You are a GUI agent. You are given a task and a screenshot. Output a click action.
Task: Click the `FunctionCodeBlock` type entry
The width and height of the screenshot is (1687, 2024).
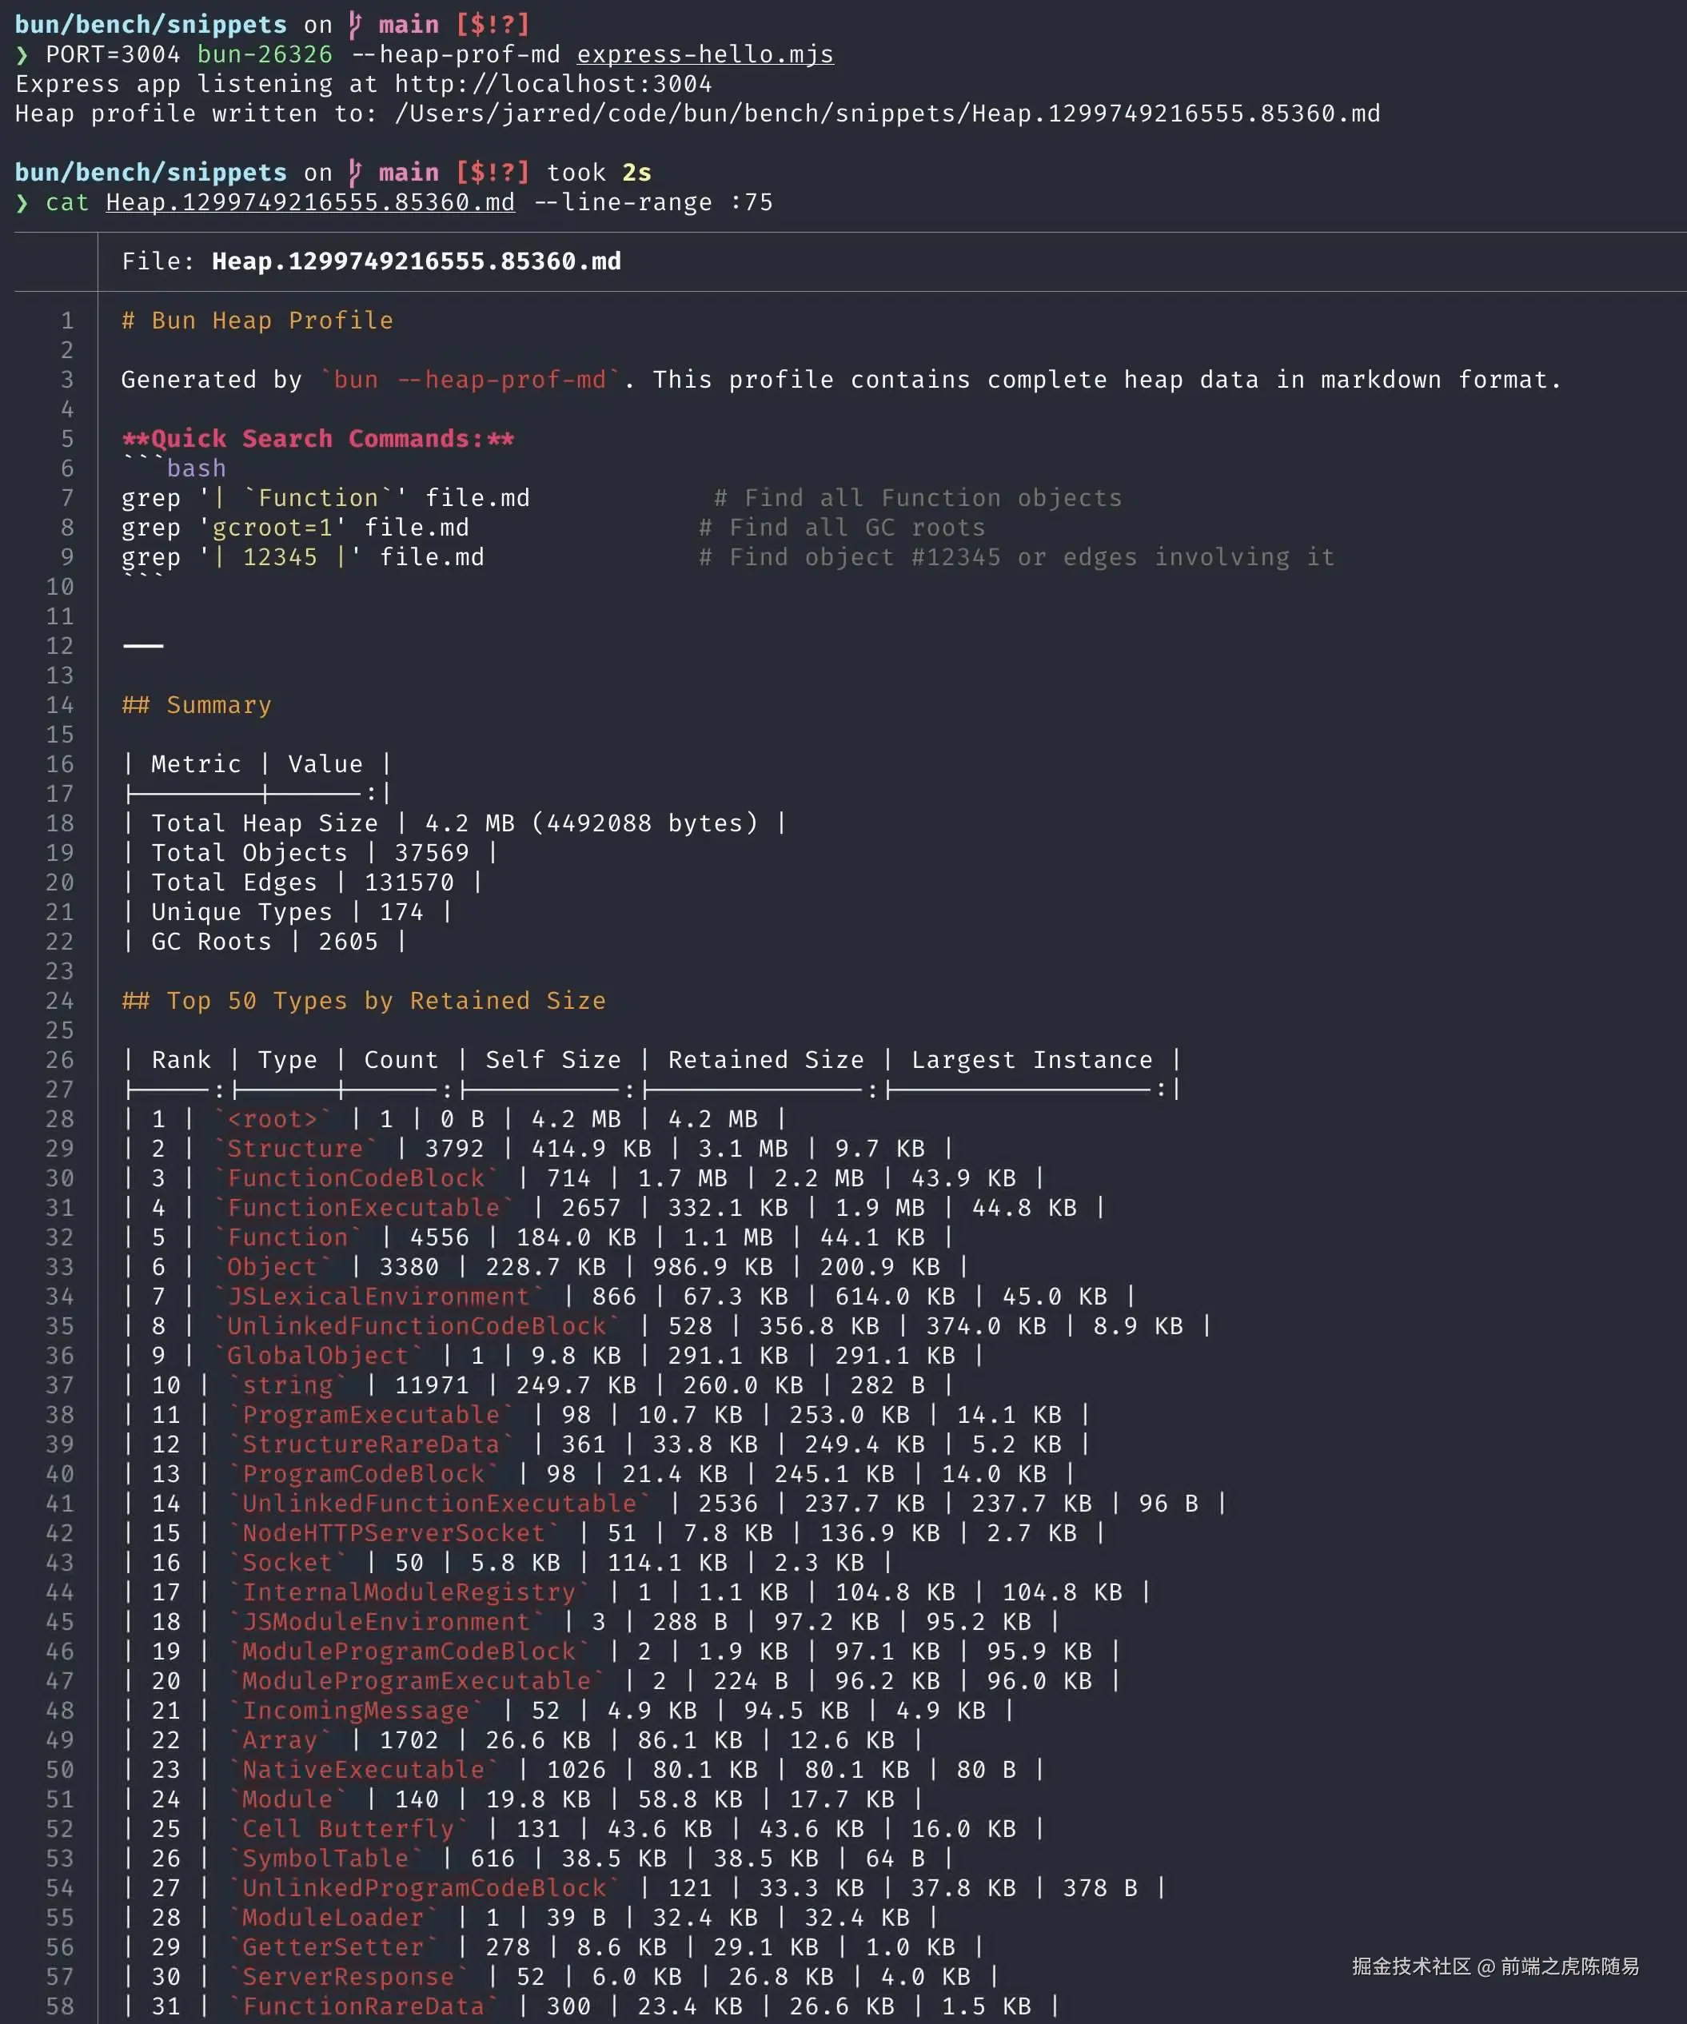[x=356, y=1177]
